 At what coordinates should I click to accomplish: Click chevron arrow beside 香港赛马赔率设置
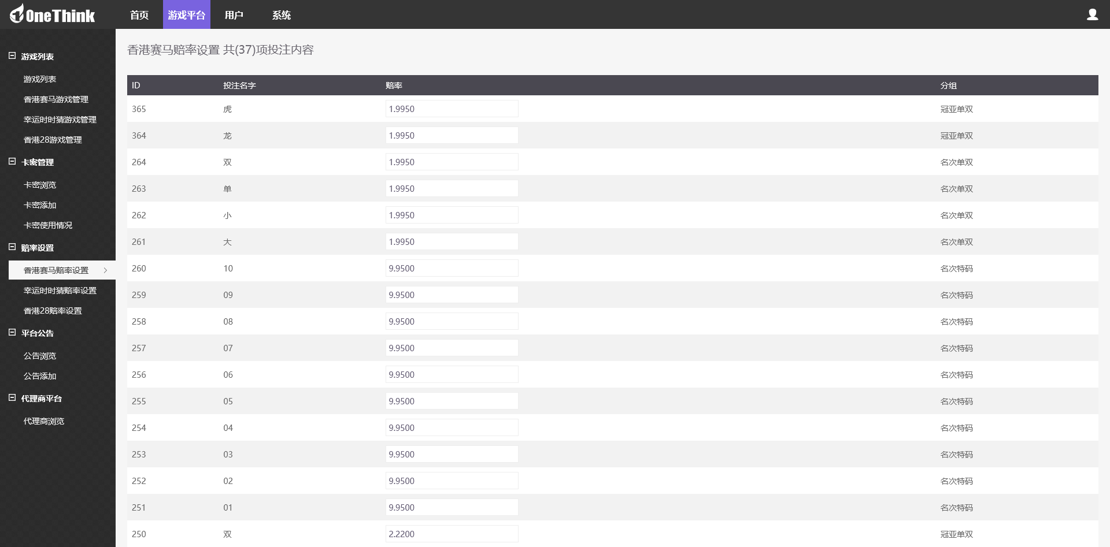tap(105, 270)
